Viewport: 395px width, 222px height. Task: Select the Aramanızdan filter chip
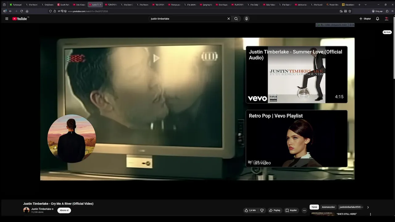pos(328,207)
